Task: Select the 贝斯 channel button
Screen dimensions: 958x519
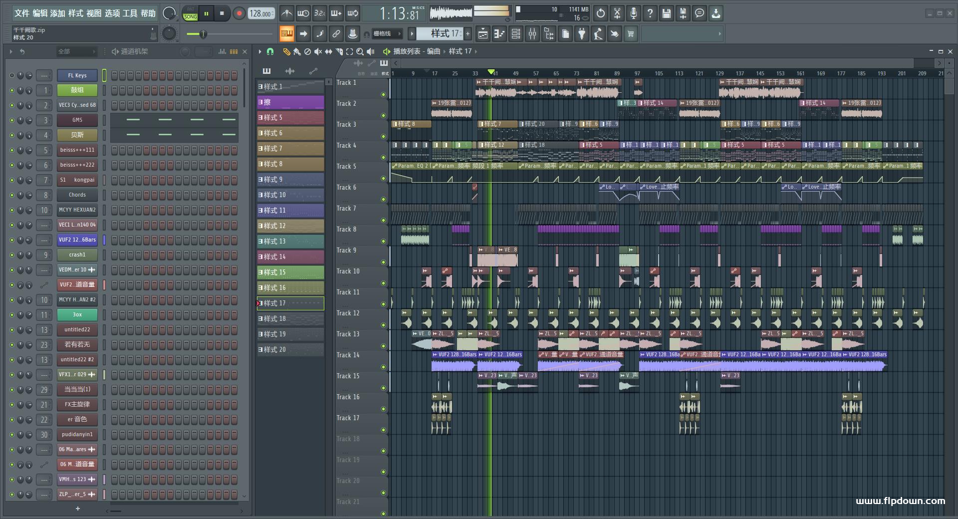Action: coord(77,135)
